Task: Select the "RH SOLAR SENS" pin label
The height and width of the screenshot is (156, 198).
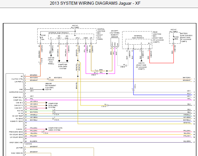Action: click(16, 134)
